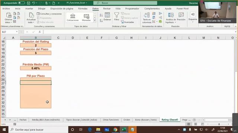Open the Power Pivot ribbon tab
The image size is (238, 133).
tap(183, 8)
